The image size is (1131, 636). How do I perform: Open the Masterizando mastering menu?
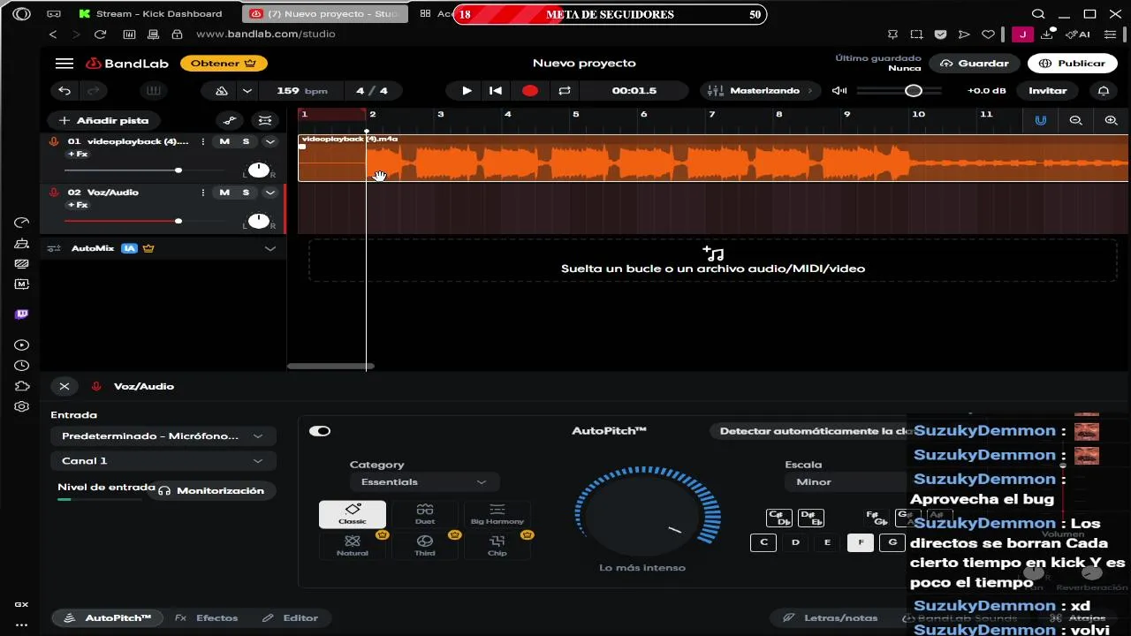762,91
